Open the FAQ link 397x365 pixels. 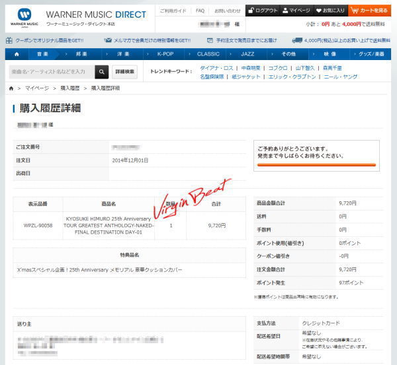coord(200,11)
